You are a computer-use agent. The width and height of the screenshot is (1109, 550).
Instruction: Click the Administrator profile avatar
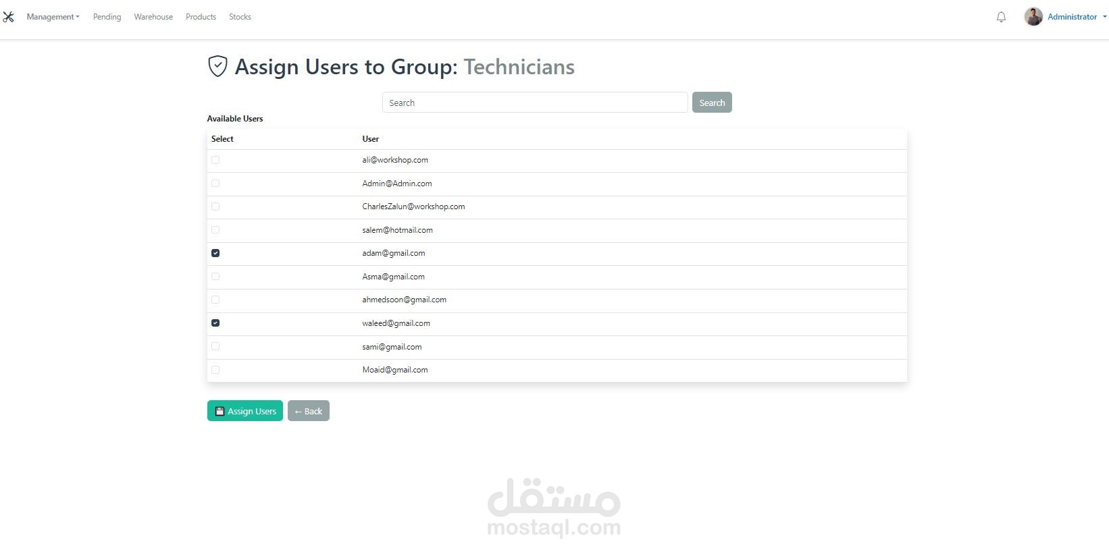[1033, 17]
